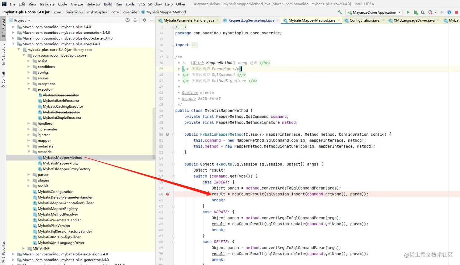Open the run configuration dropdown MayanzeDcimsApplication

coord(374,12)
